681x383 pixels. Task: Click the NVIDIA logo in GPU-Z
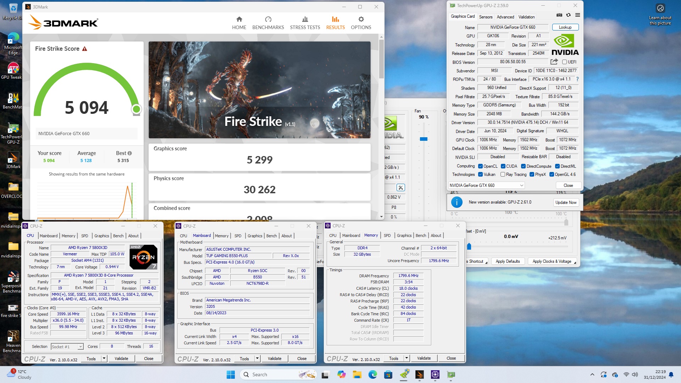[565, 45]
